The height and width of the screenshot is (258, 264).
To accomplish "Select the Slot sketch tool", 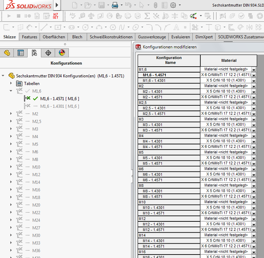I will pos(72,27).
